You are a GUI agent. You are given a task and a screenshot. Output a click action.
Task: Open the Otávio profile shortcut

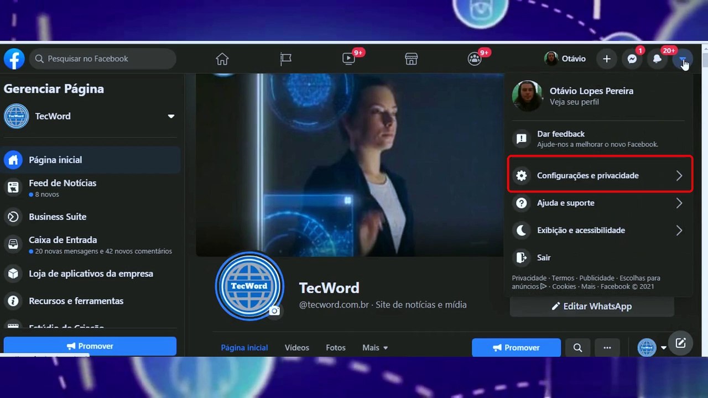tap(565, 59)
